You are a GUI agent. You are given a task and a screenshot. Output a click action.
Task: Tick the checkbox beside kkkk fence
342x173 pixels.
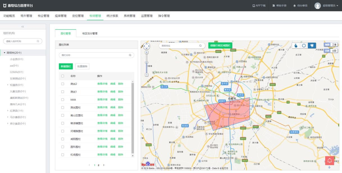tap(63, 100)
